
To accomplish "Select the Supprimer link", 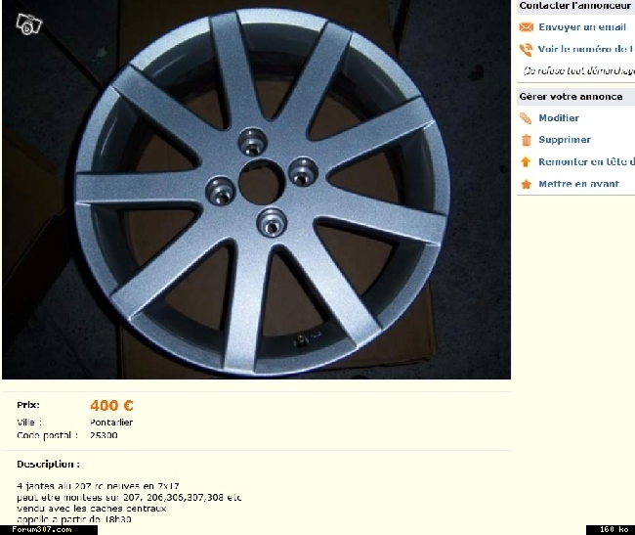I will coord(564,140).
